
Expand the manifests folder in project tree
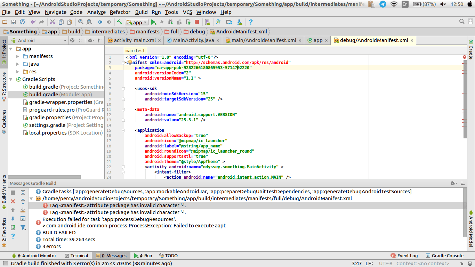click(18, 56)
